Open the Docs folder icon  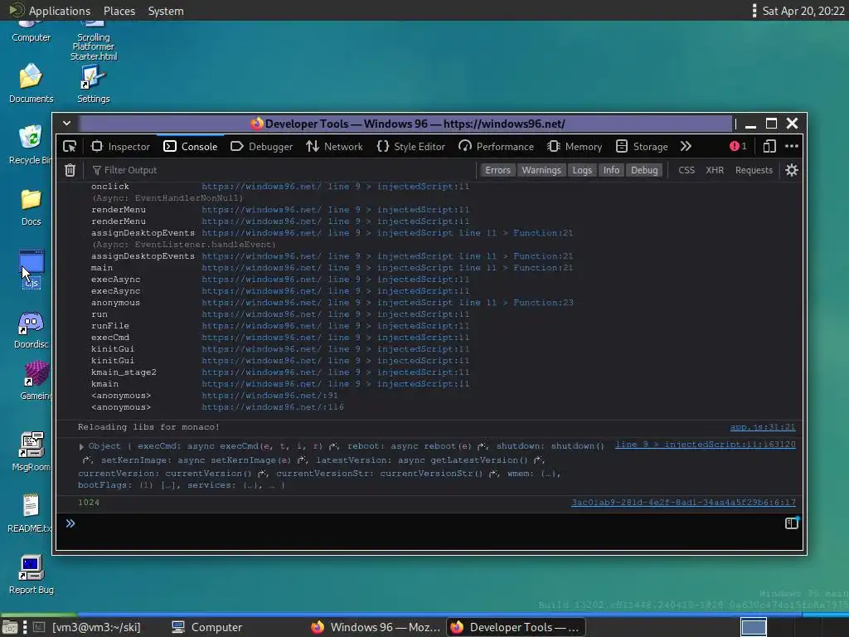[x=31, y=207]
